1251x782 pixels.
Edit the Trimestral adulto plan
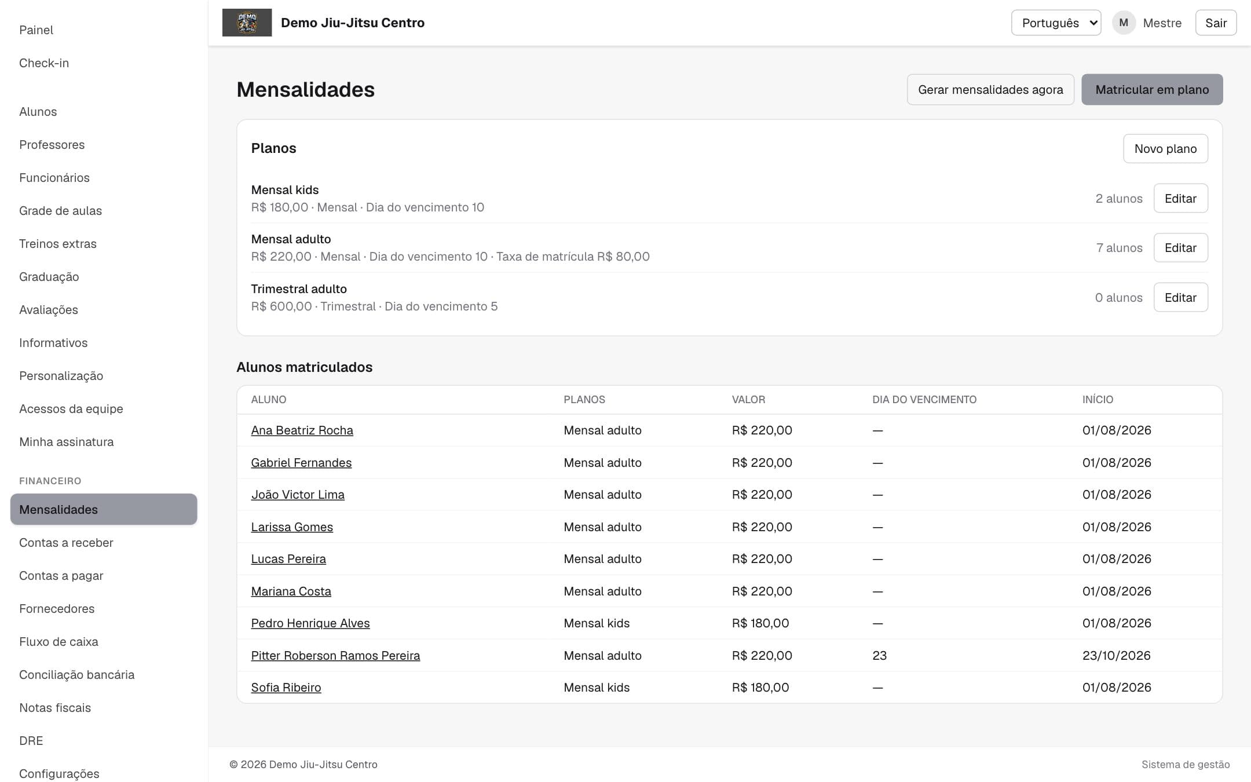pos(1180,297)
